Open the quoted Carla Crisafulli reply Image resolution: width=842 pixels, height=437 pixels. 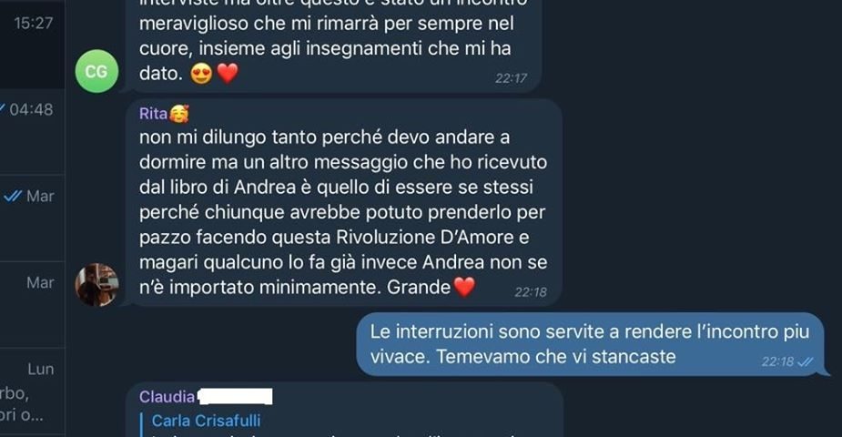click(x=206, y=421)
